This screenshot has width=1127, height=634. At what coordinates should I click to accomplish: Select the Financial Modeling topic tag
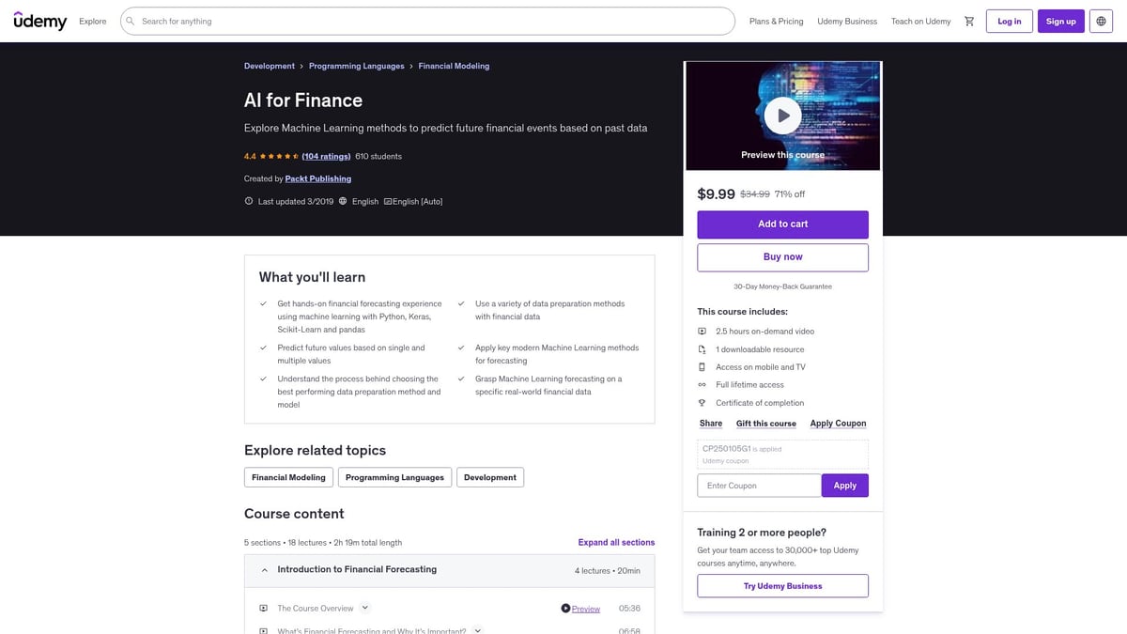click(x=288, y=477)
